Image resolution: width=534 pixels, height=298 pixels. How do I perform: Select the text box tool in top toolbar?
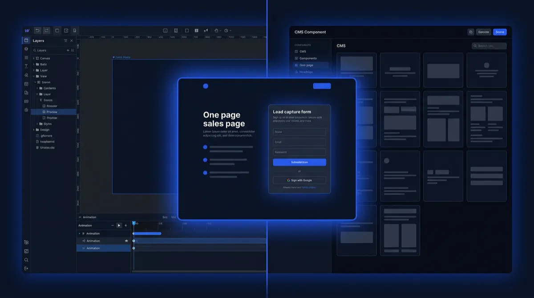point(66,30)
